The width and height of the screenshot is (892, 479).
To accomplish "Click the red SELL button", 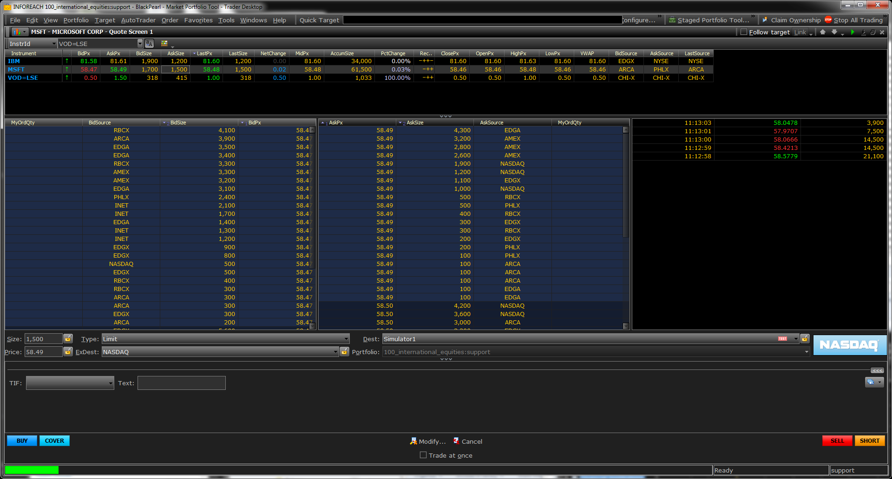I will pyautogui.click(x=837, y=440).
